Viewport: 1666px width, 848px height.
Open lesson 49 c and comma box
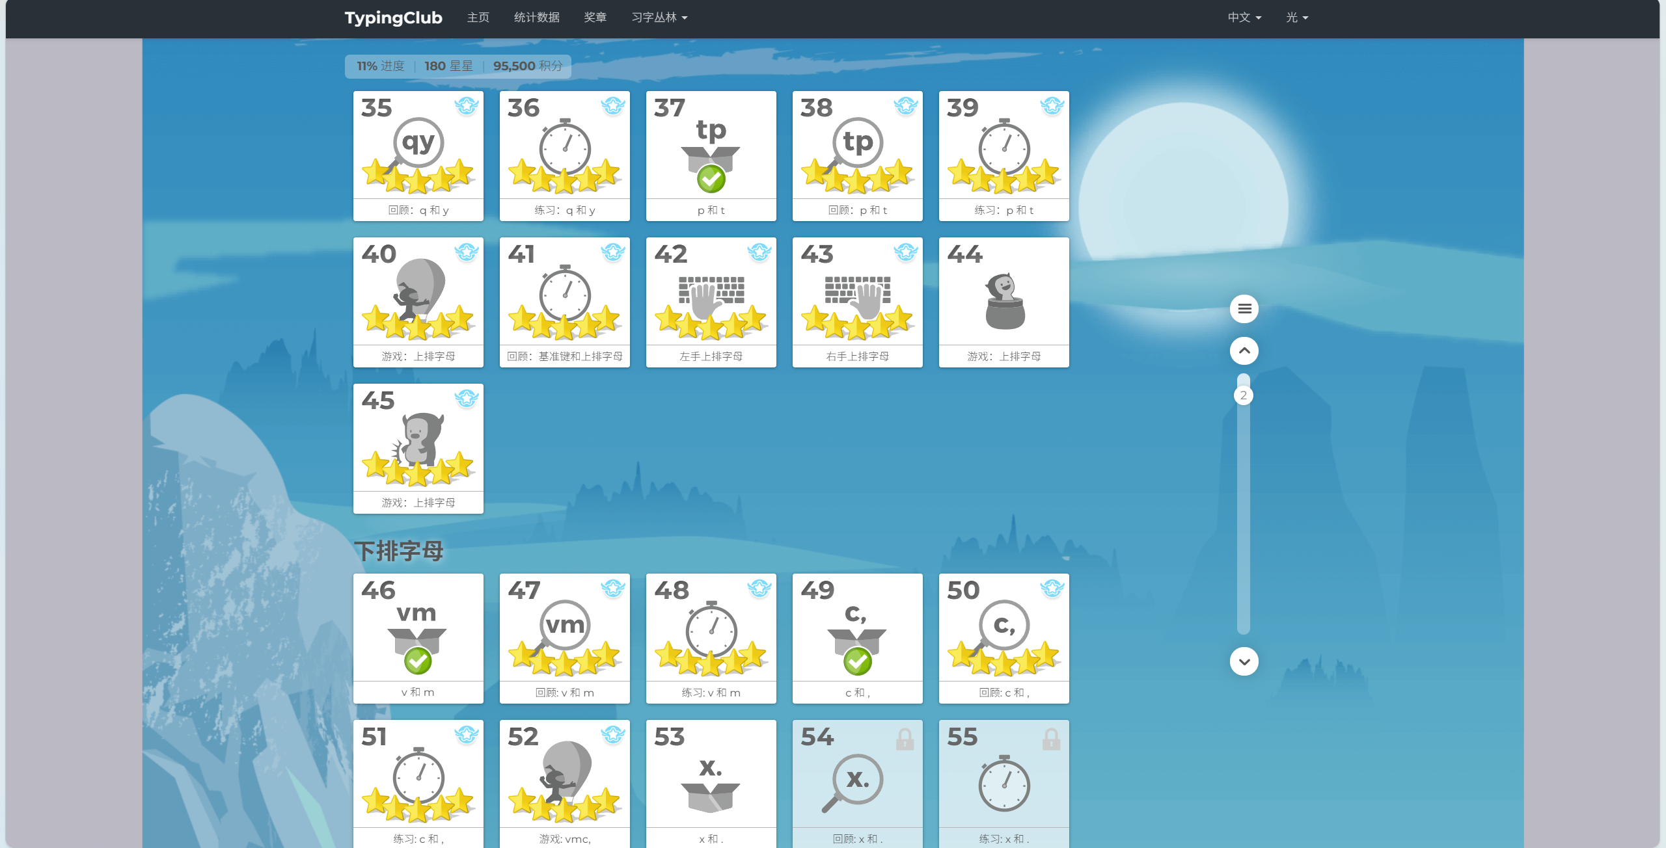point(857,639)
